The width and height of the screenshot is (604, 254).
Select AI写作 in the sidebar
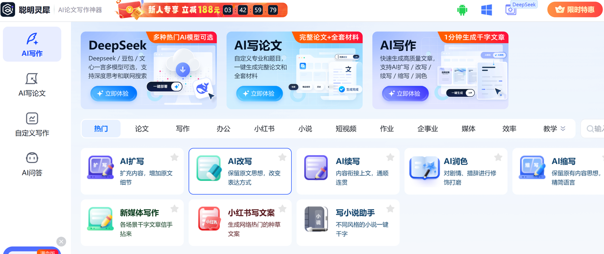[x=32, y=44]
